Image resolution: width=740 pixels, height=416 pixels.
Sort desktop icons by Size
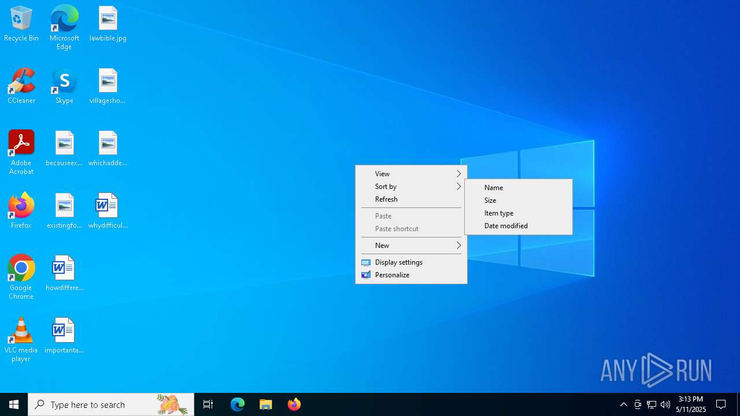[519, 200]
